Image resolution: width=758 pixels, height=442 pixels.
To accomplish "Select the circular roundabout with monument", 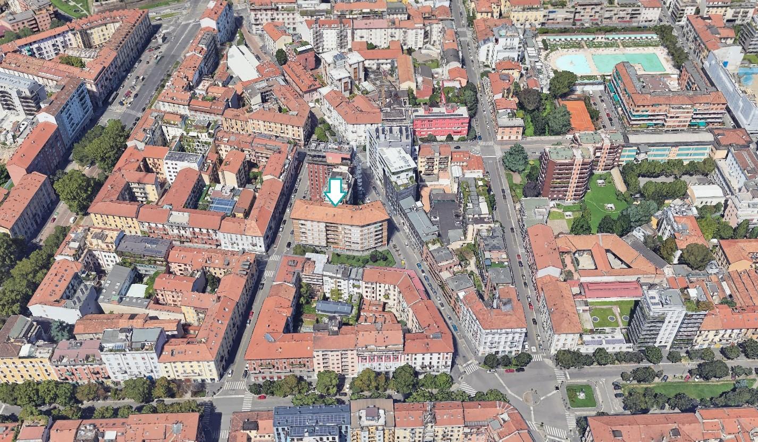I will (x=580, y=395).
